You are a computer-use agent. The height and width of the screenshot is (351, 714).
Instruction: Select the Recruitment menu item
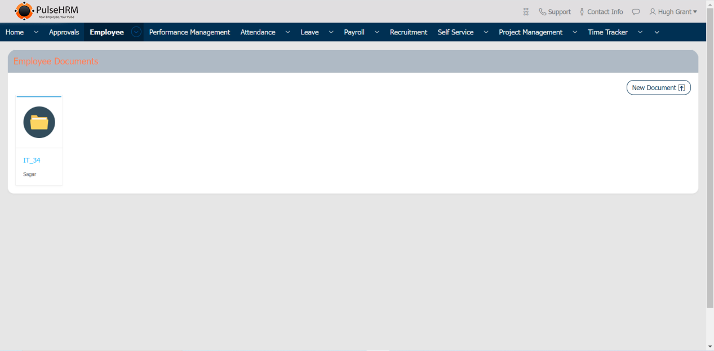pos(408,32)
